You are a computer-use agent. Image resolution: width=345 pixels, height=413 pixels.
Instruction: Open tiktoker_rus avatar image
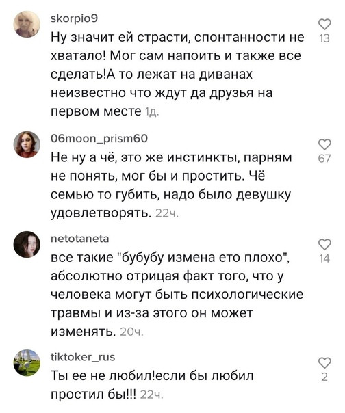(27, 362)
